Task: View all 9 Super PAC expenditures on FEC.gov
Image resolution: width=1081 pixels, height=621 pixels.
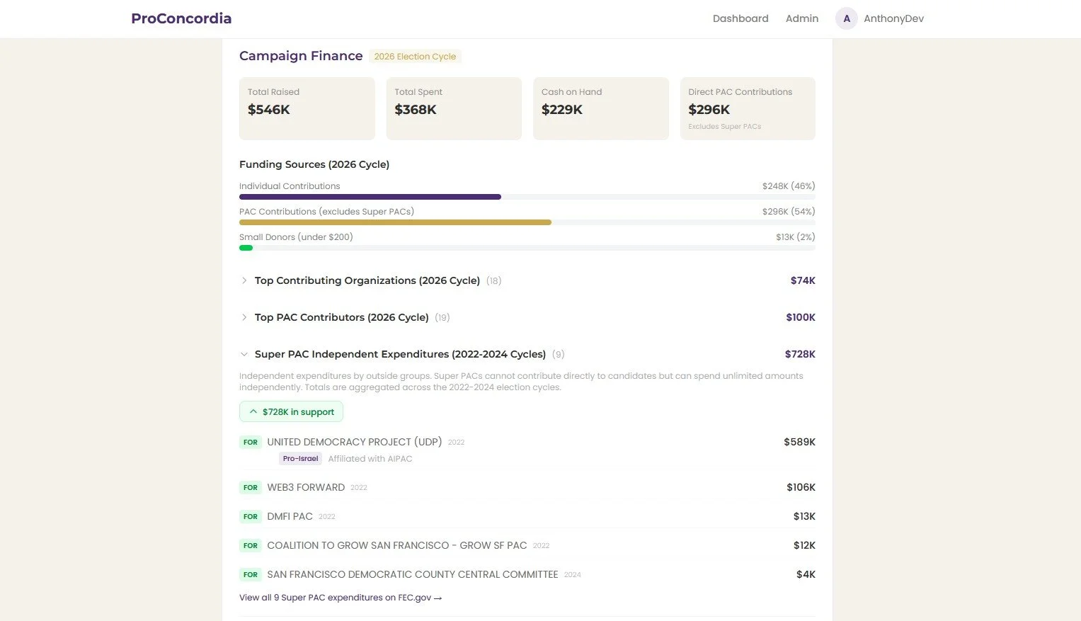Action: point(341,598)
